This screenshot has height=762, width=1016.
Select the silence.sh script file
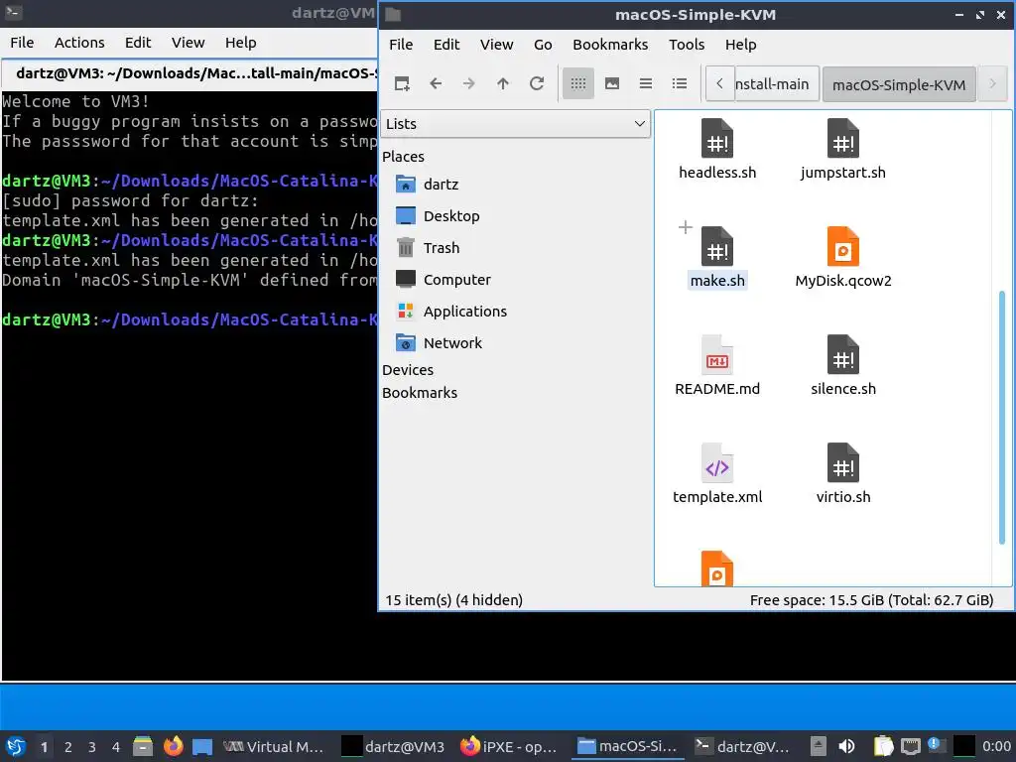point(843,366)
